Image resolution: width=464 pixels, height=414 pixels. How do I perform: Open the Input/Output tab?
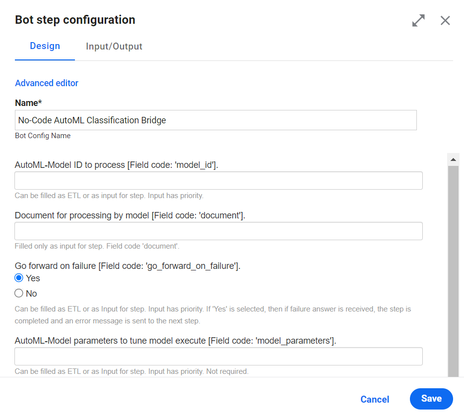click(114, 47)
